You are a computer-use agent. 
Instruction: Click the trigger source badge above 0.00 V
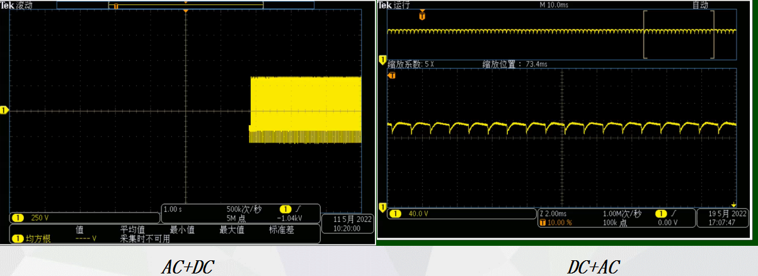(661, 214)
